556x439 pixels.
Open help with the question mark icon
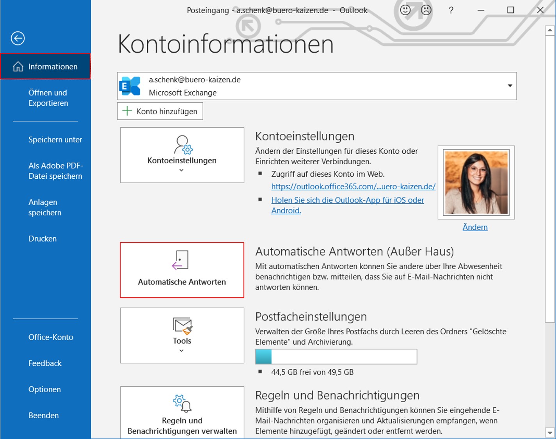[451, 10]
